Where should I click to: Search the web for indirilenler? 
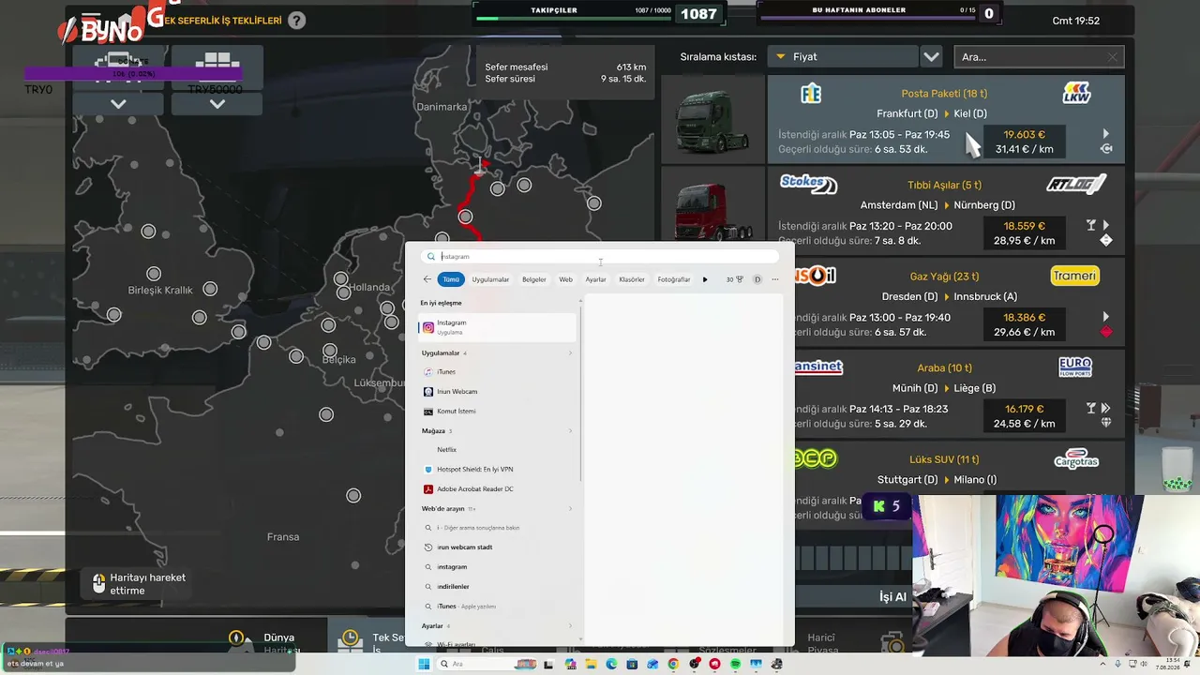[x=497, y=587]
